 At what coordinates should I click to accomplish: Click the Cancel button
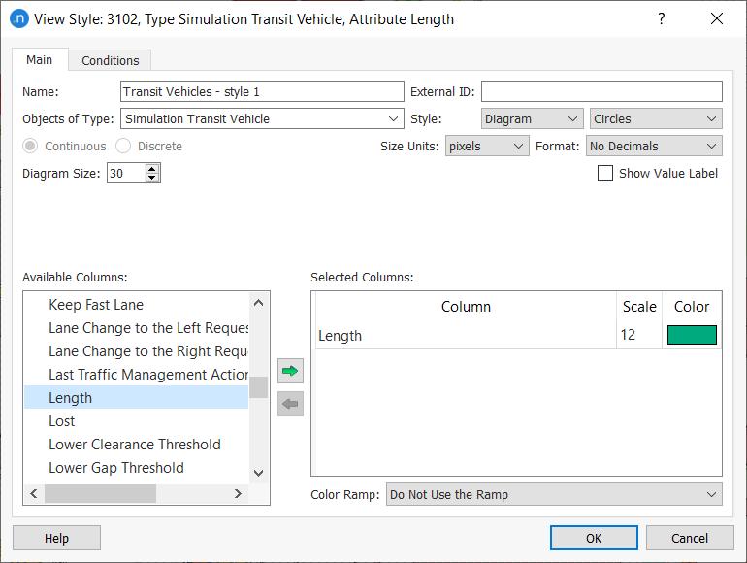[x=690, y=538]
